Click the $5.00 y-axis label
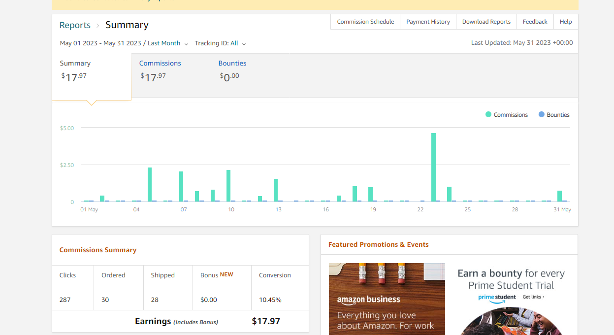Viewport: 614px width, 335px height. point(67,128)
